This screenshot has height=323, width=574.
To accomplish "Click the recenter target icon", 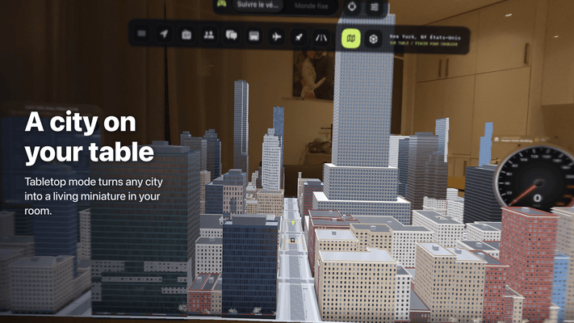I will click(x=352, y=6).
